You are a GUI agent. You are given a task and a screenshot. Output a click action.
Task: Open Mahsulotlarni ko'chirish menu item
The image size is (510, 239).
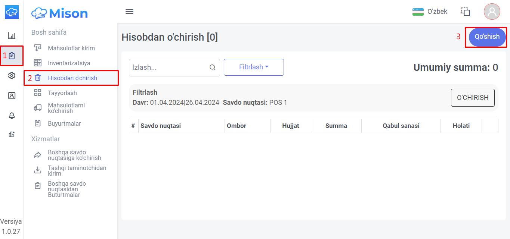pyautogui.click(x=71, y=108)
